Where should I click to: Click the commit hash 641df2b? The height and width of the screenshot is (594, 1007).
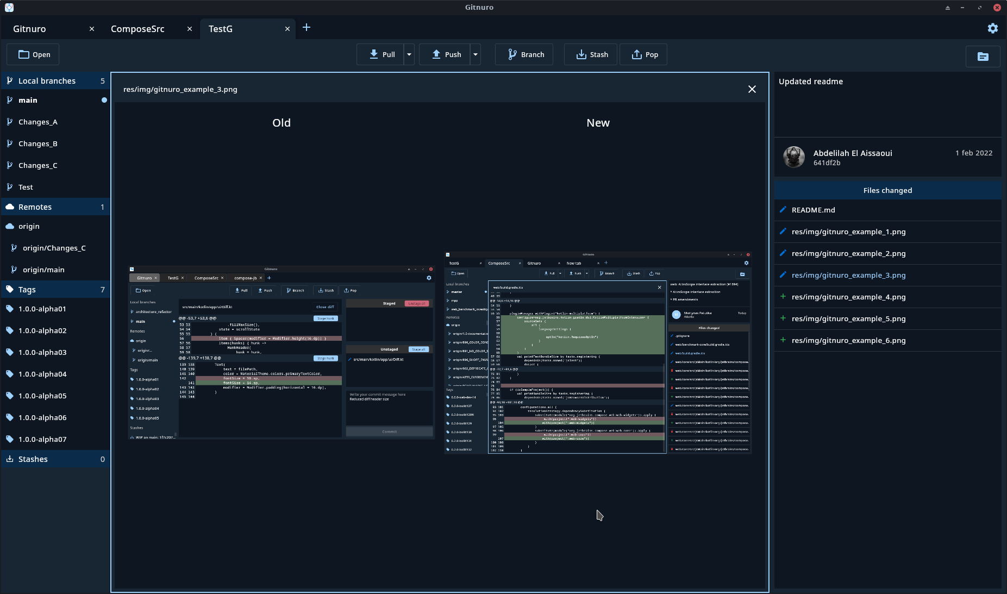point(827,163)
